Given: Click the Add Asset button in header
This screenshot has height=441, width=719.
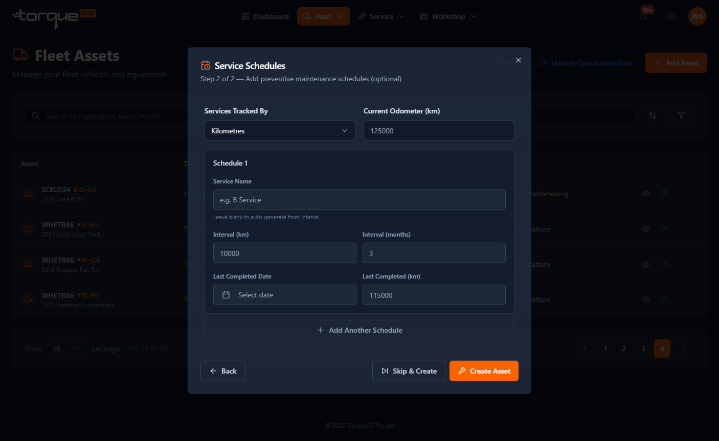Looking at the screenshot, I should tap(676, 63).
